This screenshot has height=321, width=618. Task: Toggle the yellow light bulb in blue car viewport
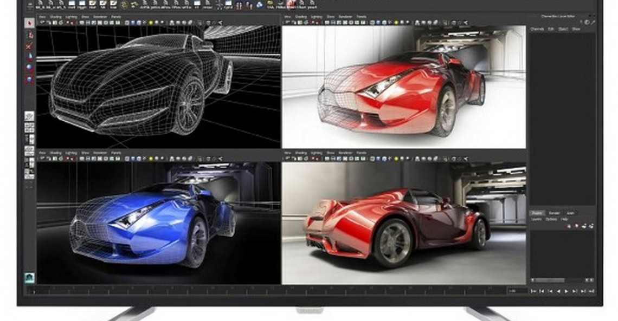pos(152,159)
